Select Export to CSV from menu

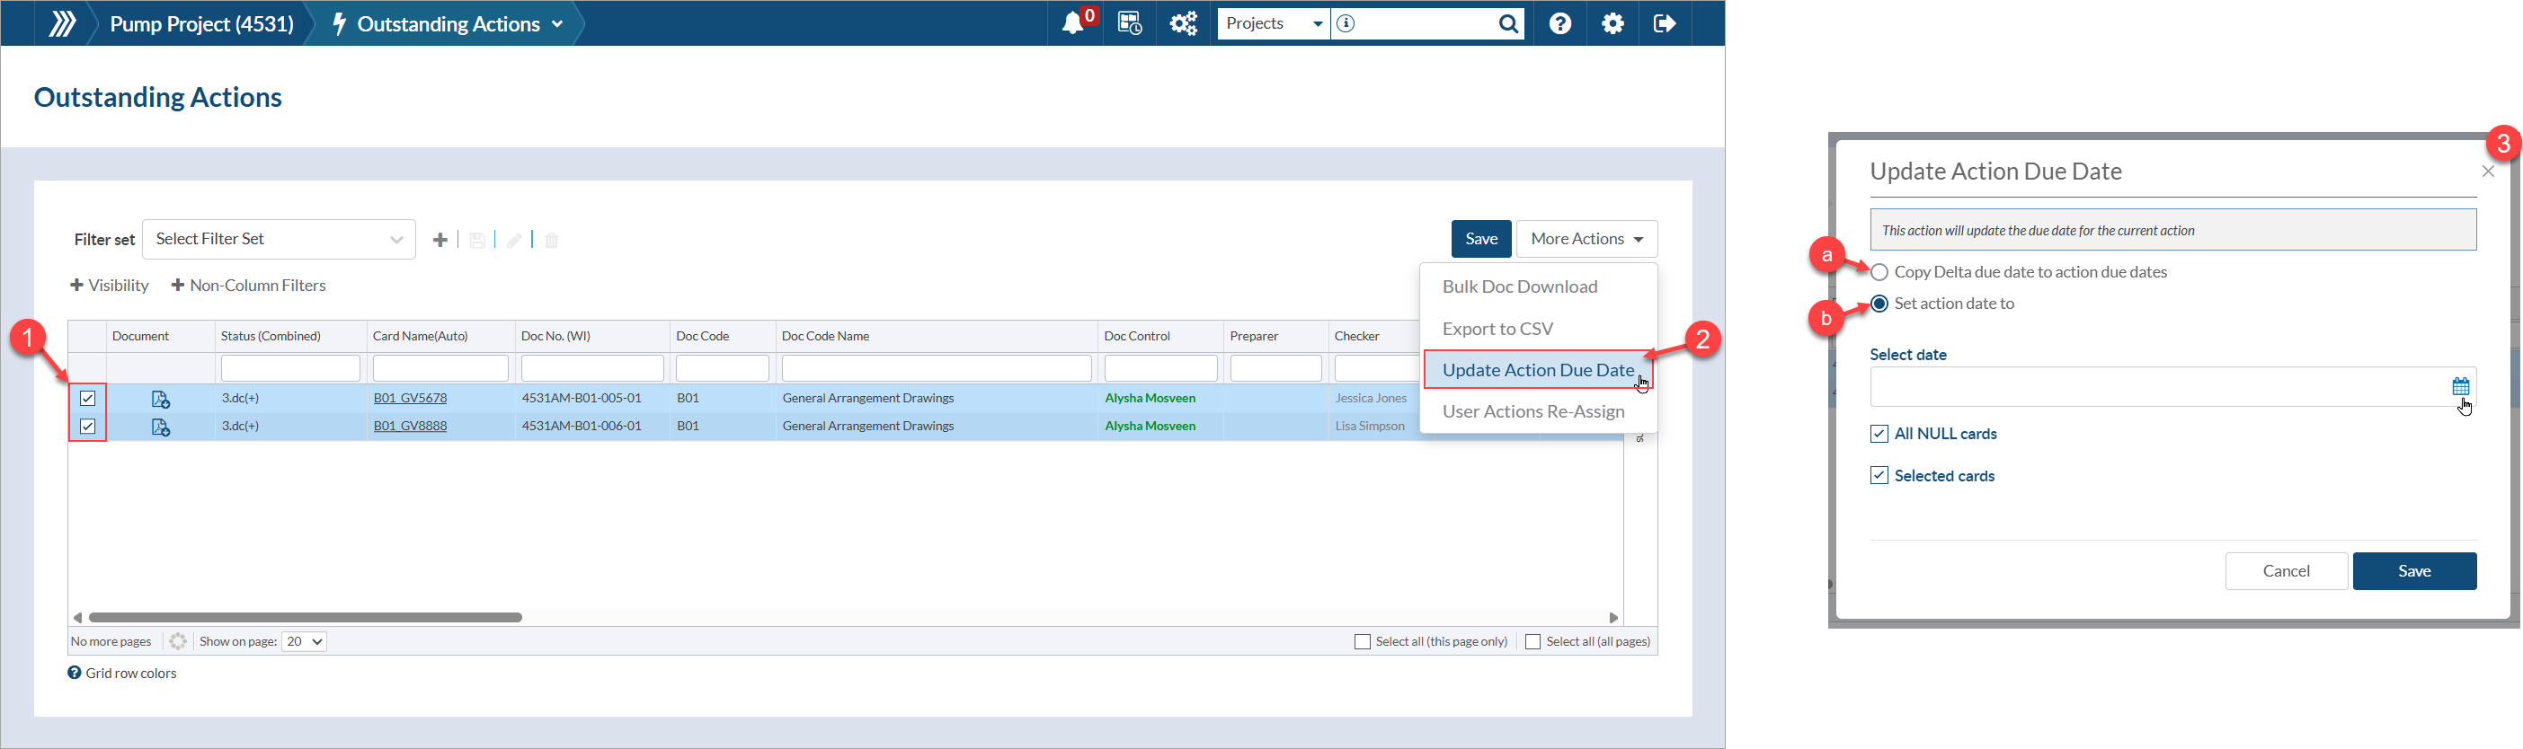click(x=1497, y=329)
